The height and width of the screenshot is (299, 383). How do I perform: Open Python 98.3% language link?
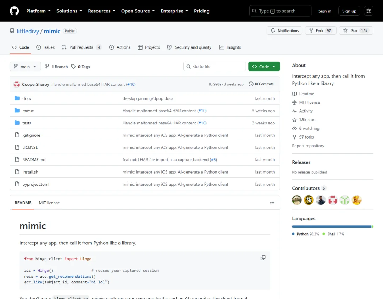pyautogui.click(x=306, y=234)
